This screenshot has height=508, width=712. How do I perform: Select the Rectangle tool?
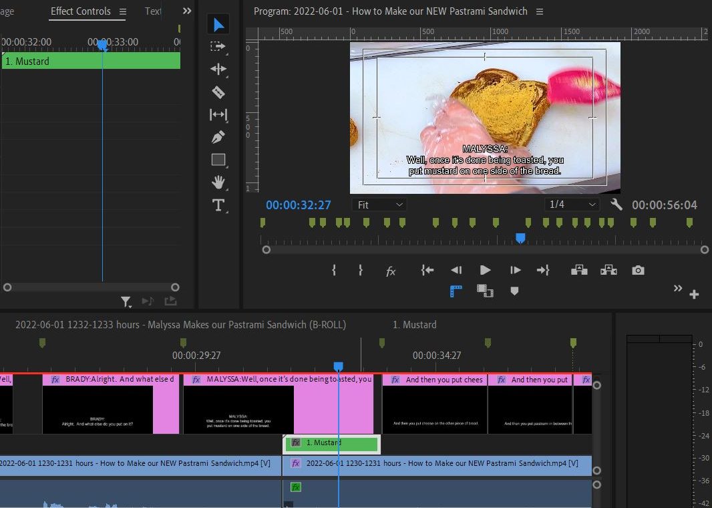218,160
